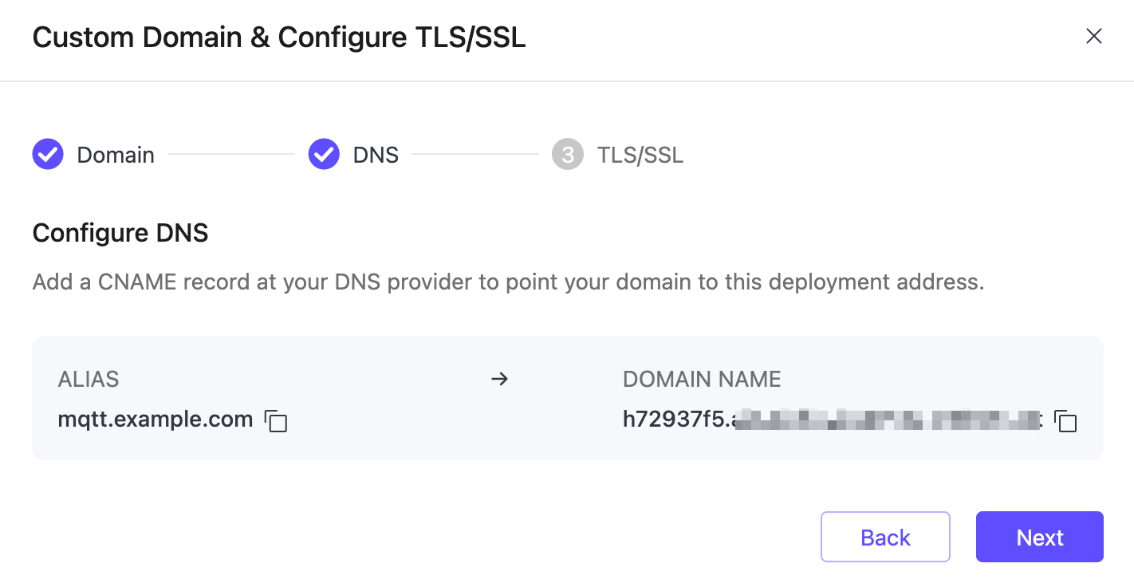
Task: Open the DNS step in the wizard
Action: pyautogui.click(x=374, y=154)
